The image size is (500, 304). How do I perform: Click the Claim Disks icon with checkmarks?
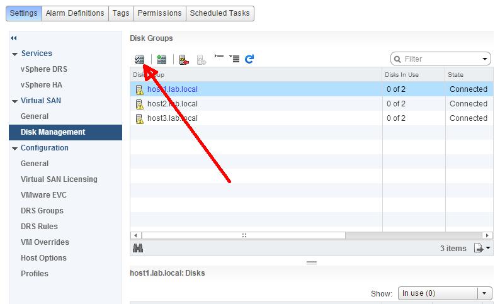point(139,59)
